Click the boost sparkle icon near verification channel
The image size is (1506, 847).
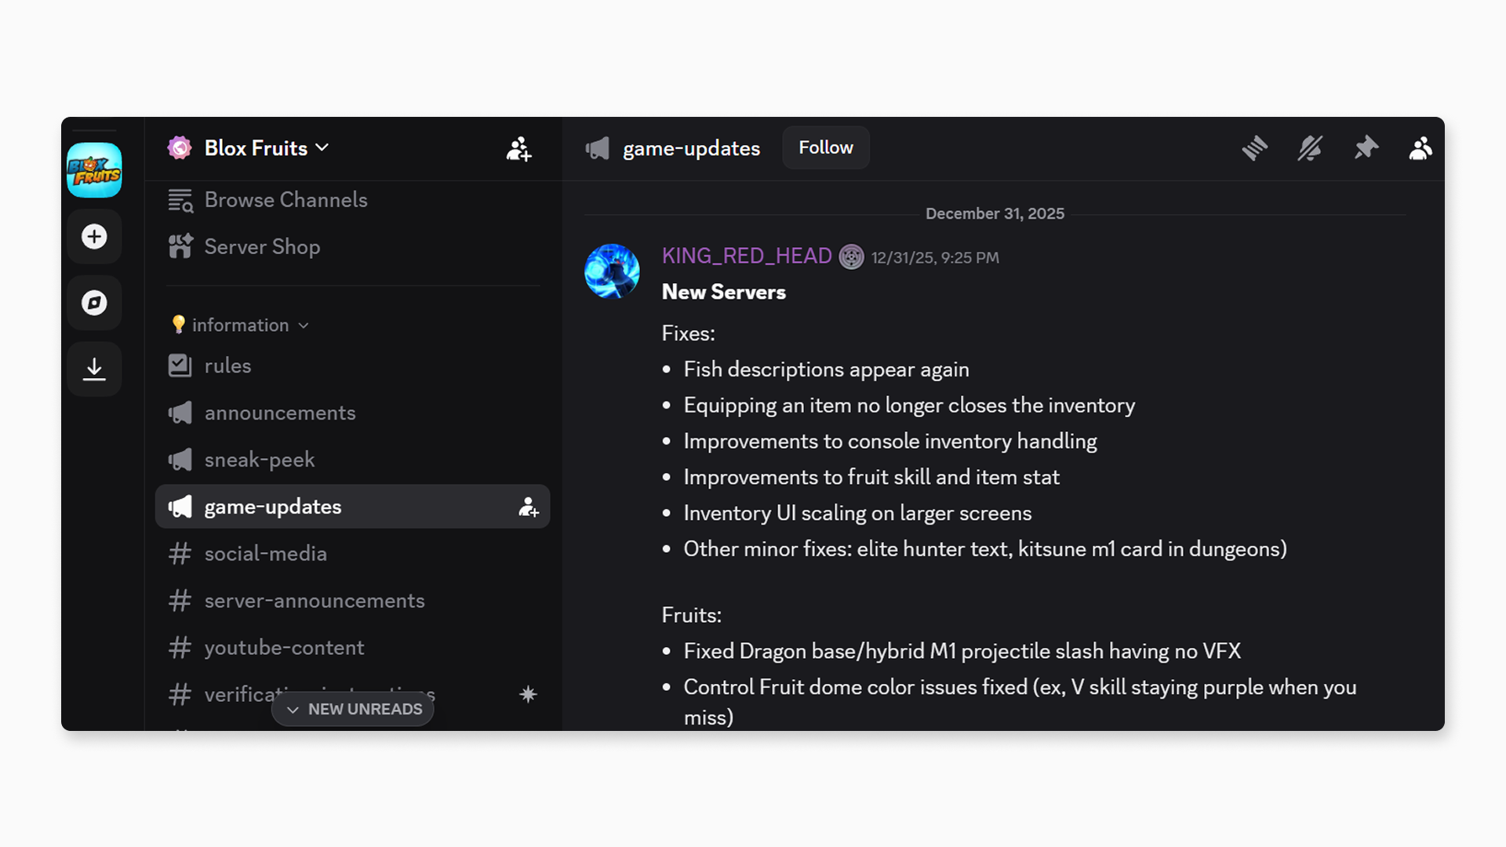point(529,694)
